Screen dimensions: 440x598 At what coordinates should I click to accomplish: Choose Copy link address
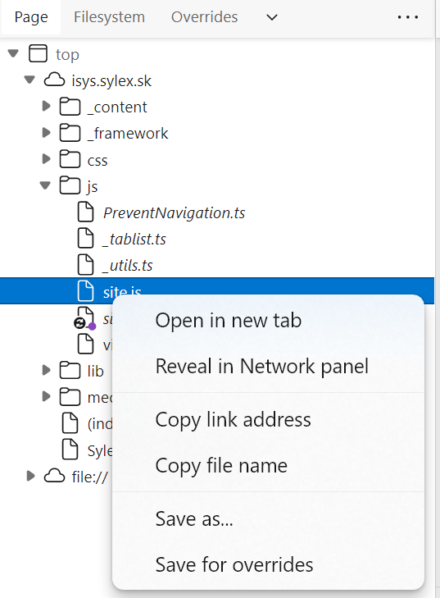[268, 419]
